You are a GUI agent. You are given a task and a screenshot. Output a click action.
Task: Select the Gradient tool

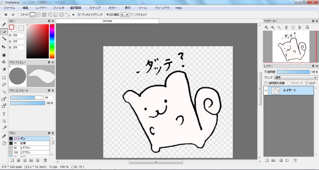click(x=4, y=69)
